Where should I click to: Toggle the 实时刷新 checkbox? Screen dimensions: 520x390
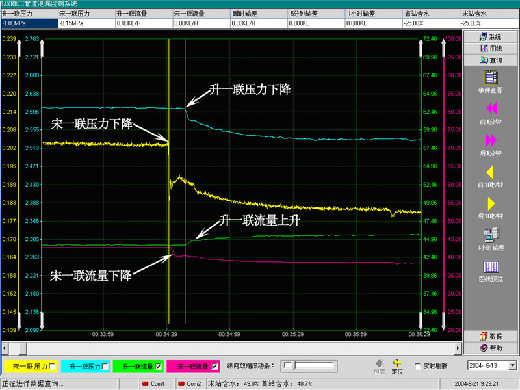[418, 366]
